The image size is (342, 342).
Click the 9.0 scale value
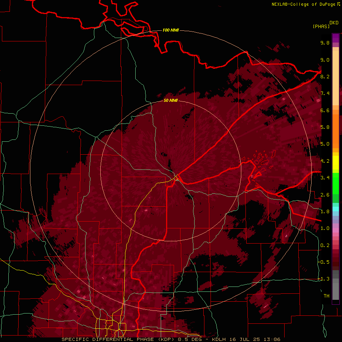tap(325, 60)
